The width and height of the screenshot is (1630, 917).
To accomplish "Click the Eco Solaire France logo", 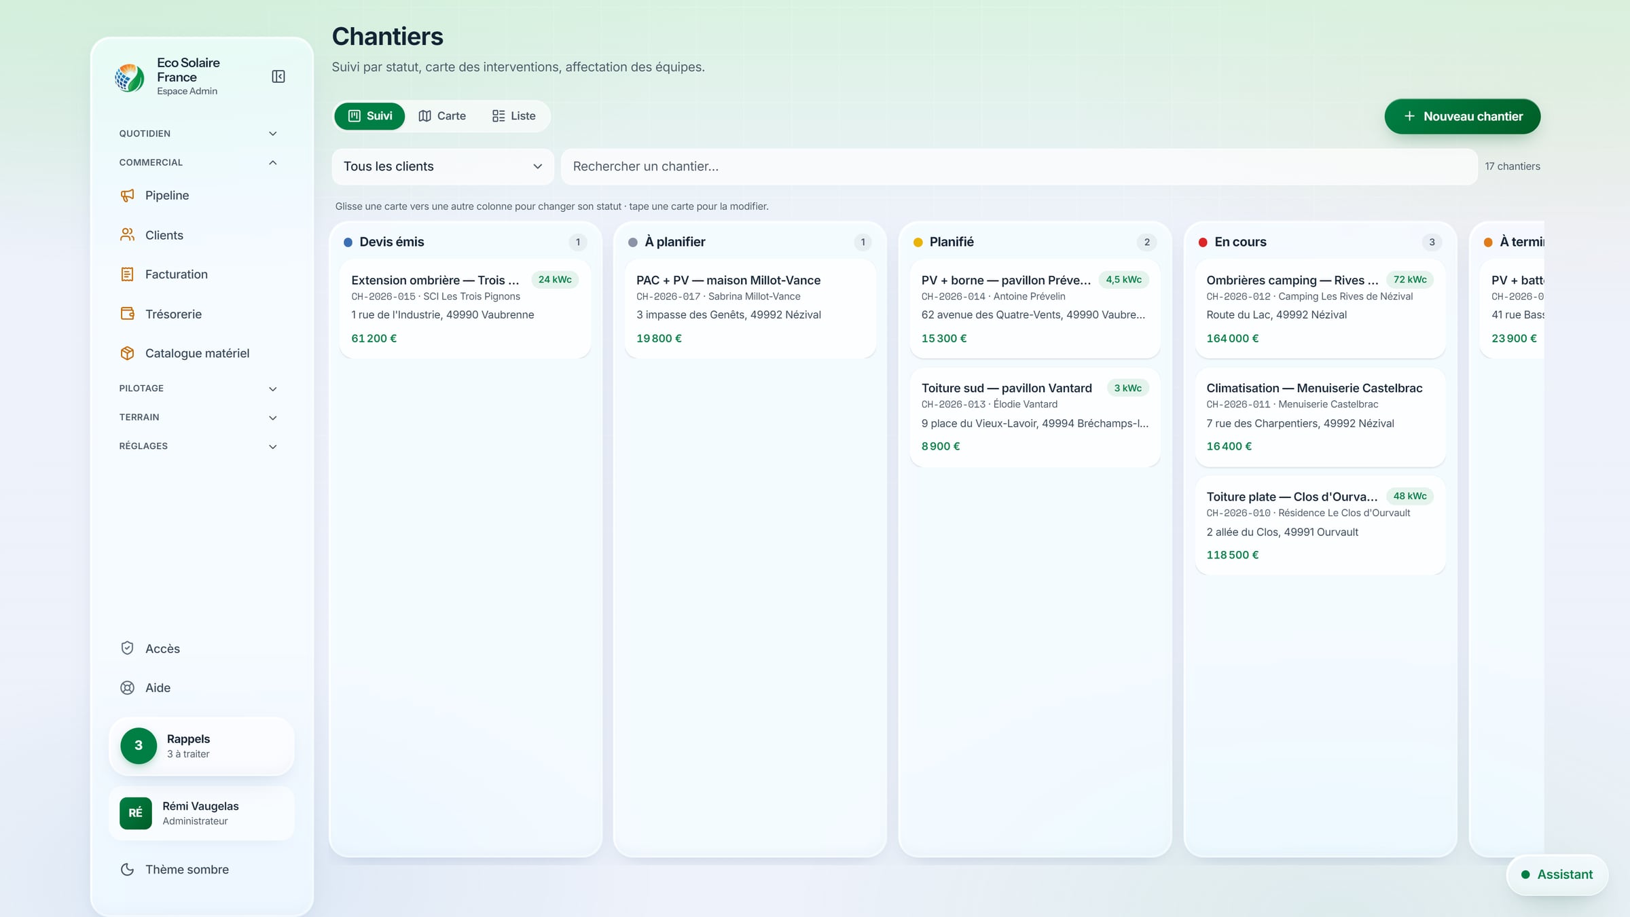I will pos(130,77).
